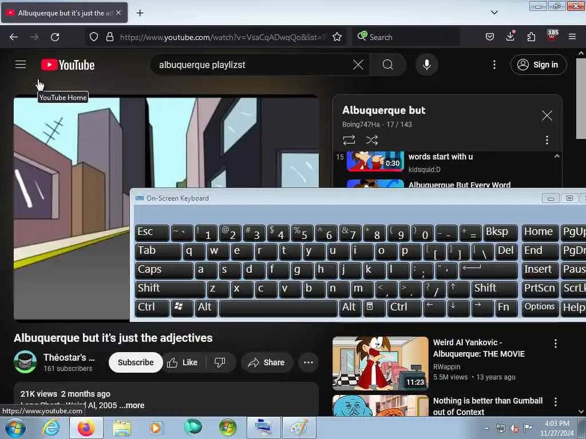Click the Windows logo key on keyboard

coord(182,308)
